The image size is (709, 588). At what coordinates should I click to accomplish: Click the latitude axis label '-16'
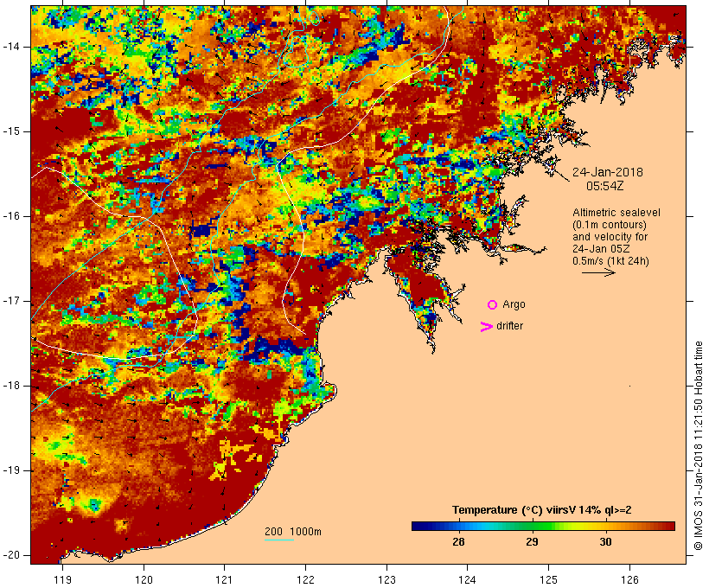11,216
